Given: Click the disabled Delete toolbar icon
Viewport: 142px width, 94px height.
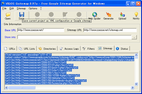Looking at the screenshot, I should [x=51, y=14].
